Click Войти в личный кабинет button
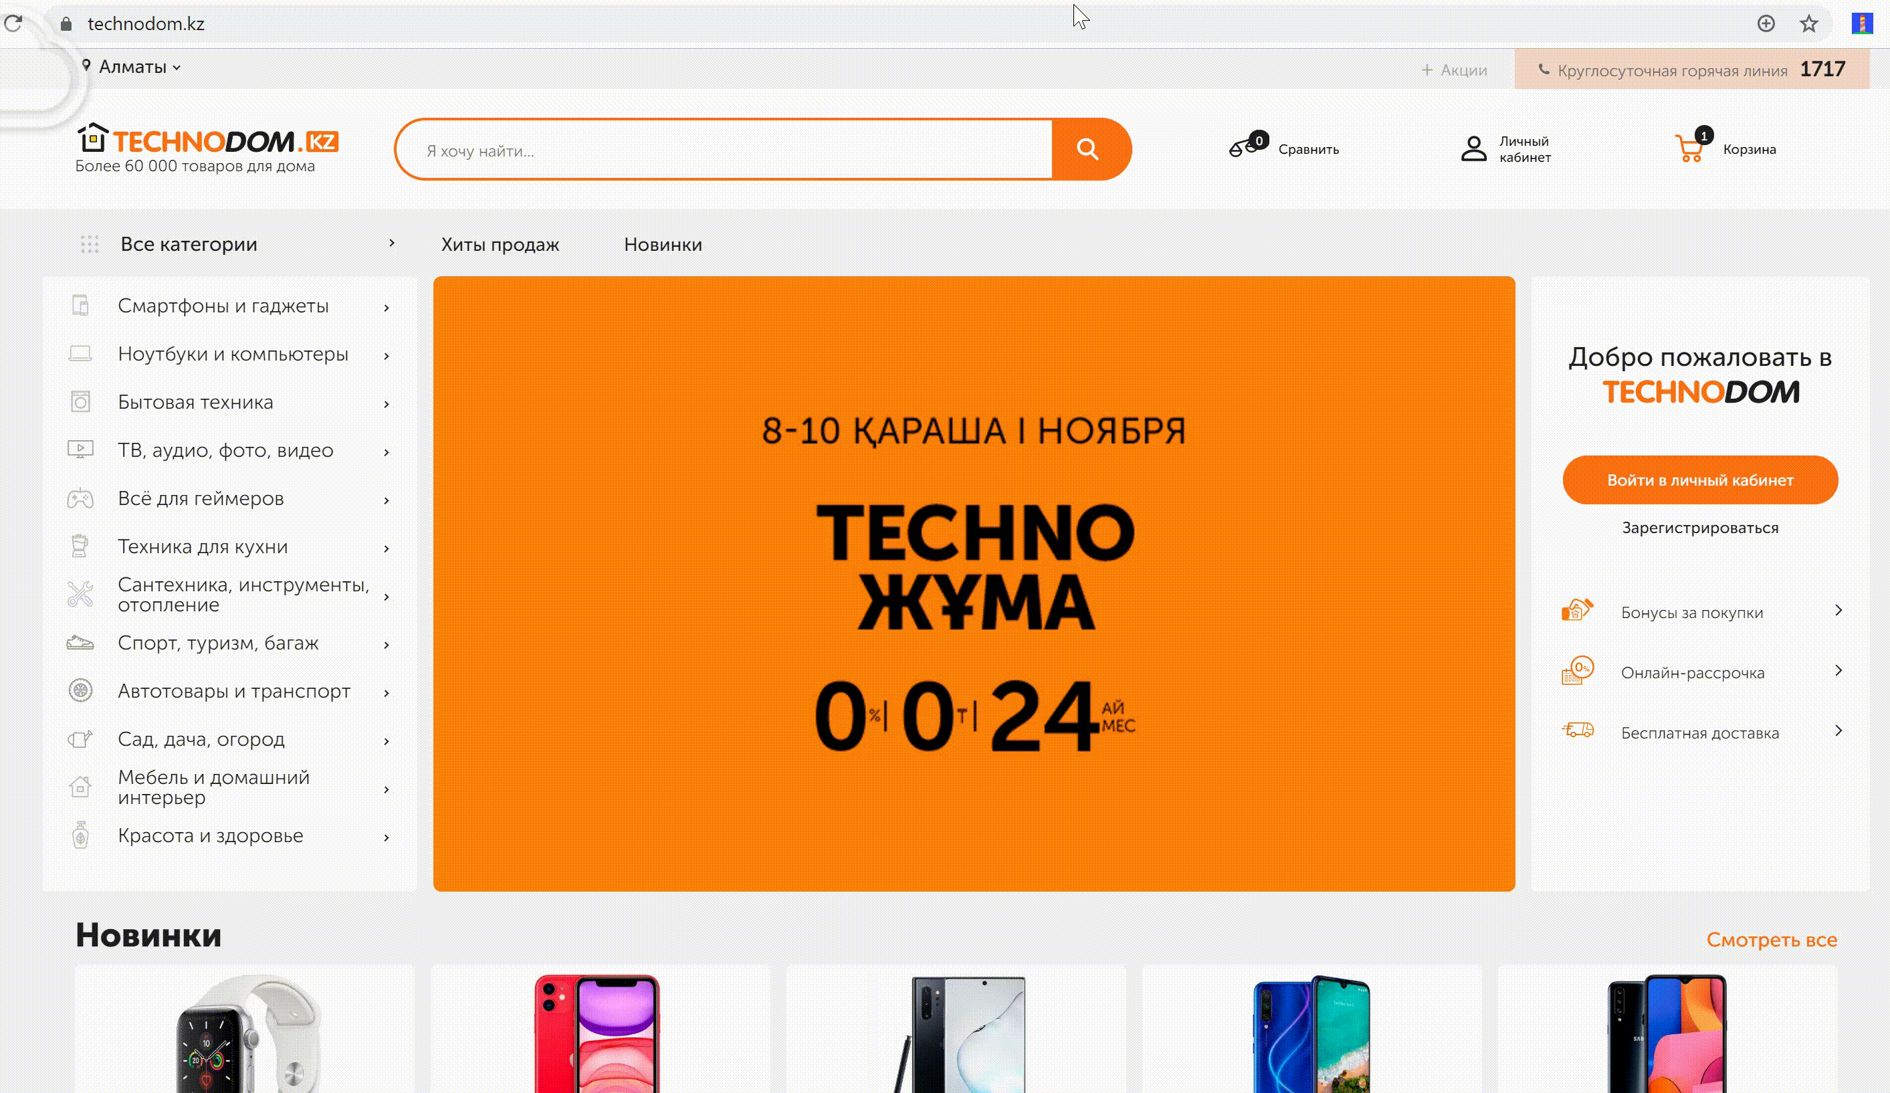Screen dimensions: 1890x1093 pyautogui.click(x=1699, y=480)
